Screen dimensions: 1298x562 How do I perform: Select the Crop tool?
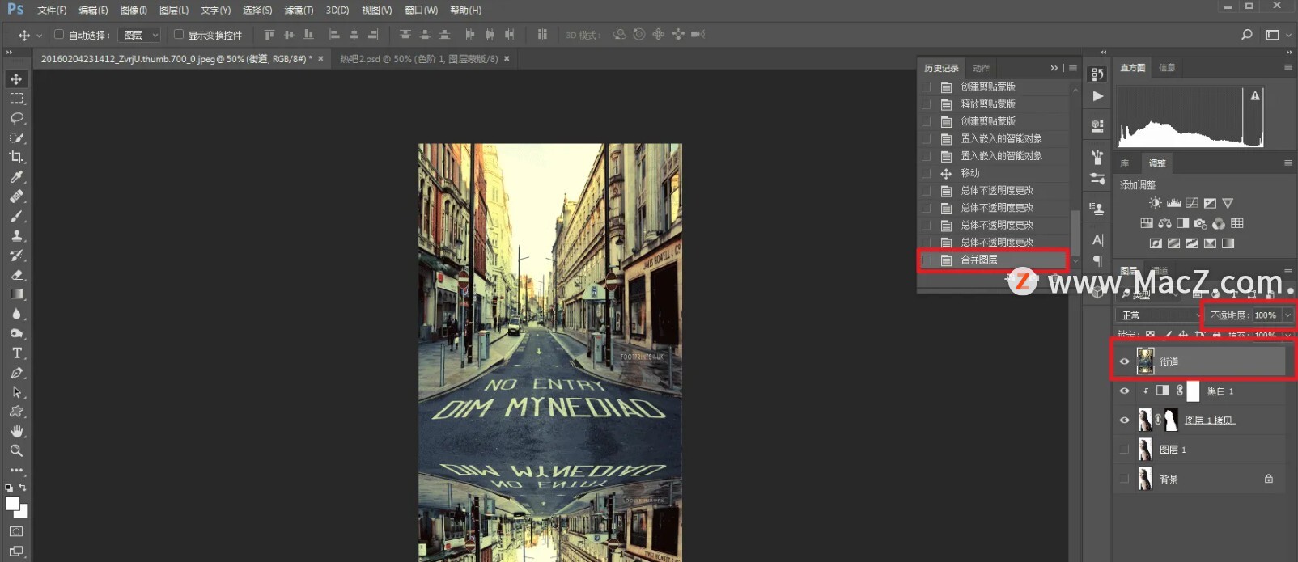click(x=16, y=157)
